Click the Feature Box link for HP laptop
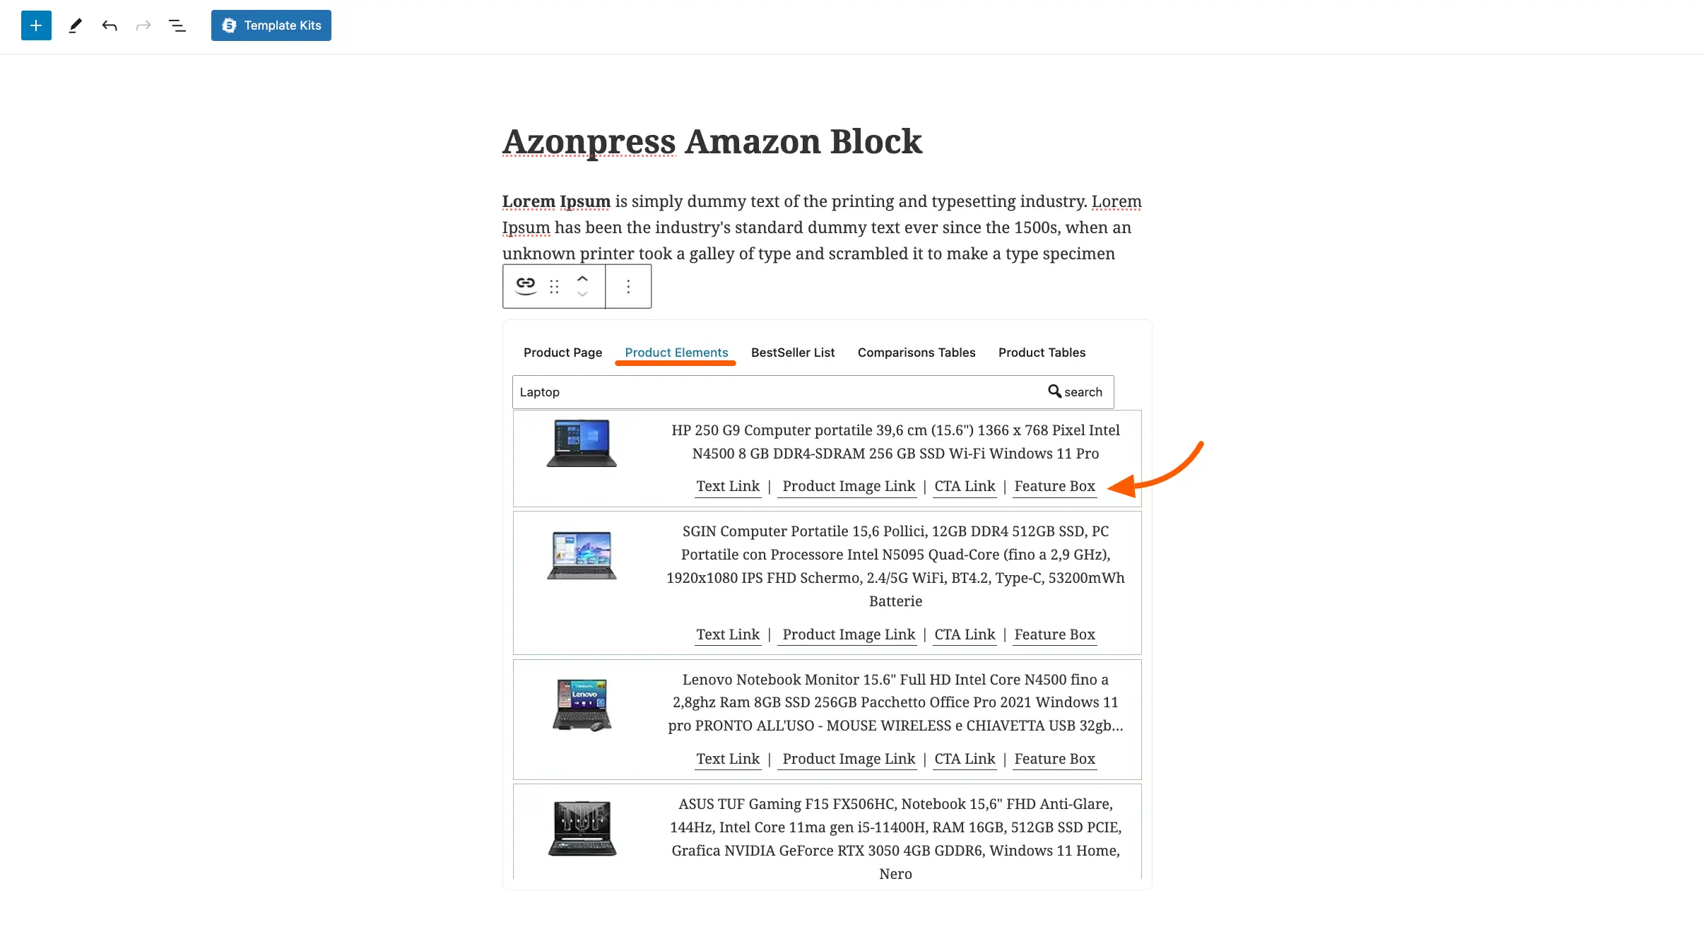Viewport: 1703px width, 927px height. point(1054,485)
